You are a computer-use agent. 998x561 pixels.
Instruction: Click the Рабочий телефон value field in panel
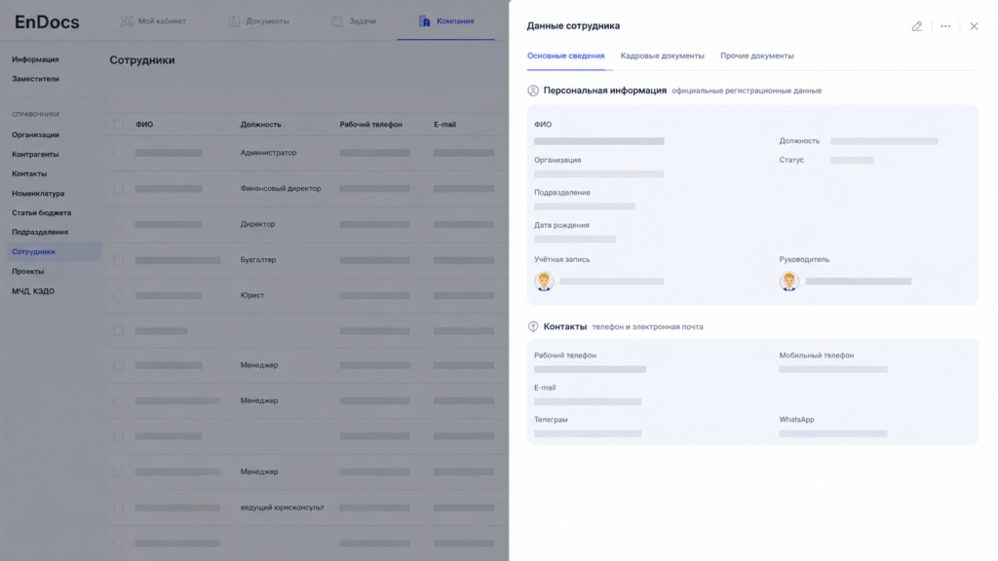590,369
